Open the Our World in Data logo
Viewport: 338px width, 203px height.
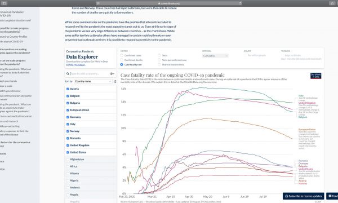click(x=315, y=76)
